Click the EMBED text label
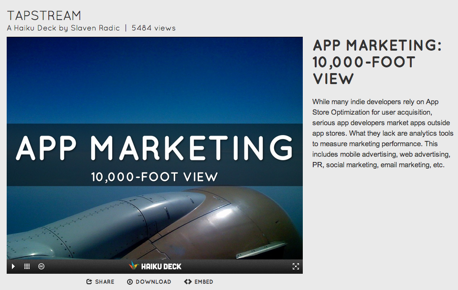 point(203,282)
